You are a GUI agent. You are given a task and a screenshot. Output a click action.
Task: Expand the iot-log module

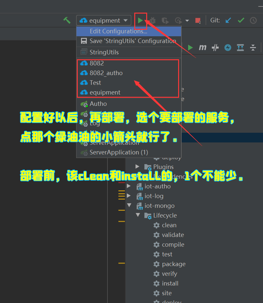tap(129, 196)
